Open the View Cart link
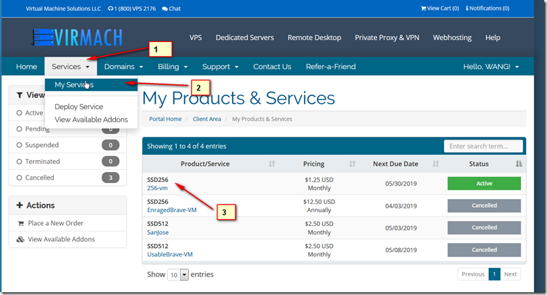This screenshot has height=295, width=547. 439,9
